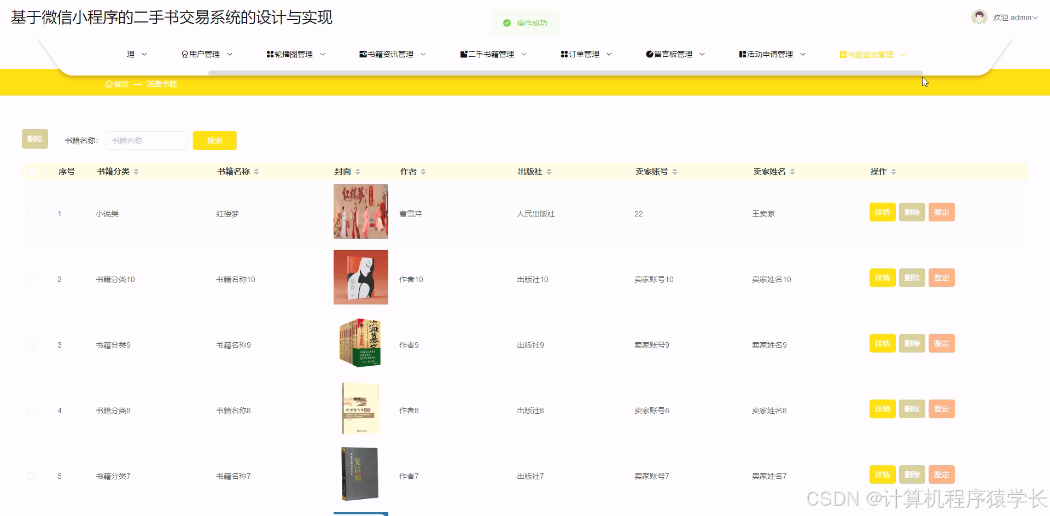1050x516 pixels.
Task: Click the home icon next to 首页 breadcrumb
Action: click(109, 83)
